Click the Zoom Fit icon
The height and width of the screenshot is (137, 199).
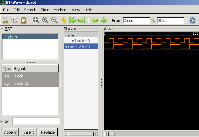pyautogui.click(x=36, y=20)
